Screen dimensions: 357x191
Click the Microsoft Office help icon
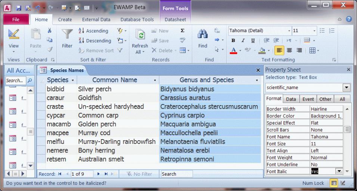click(349, 19)
